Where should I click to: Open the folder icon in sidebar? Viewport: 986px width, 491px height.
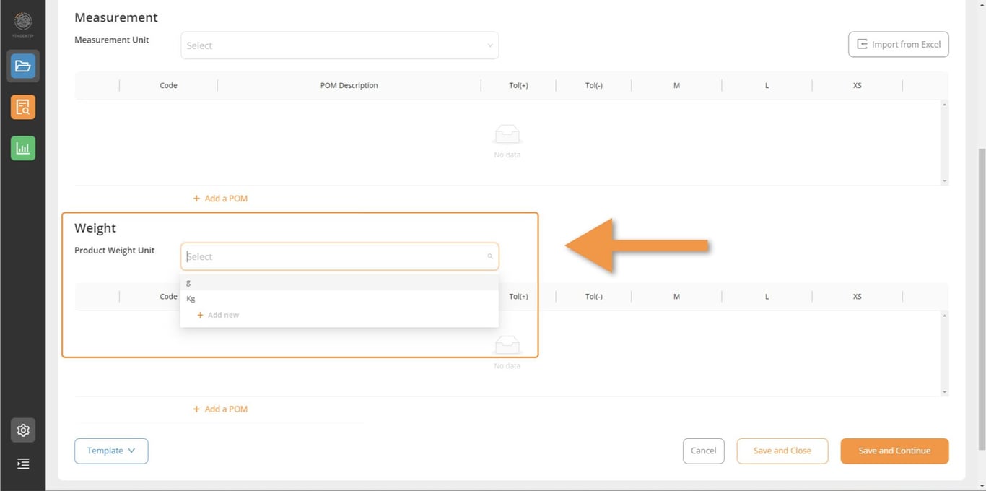(x=23, y=66)
